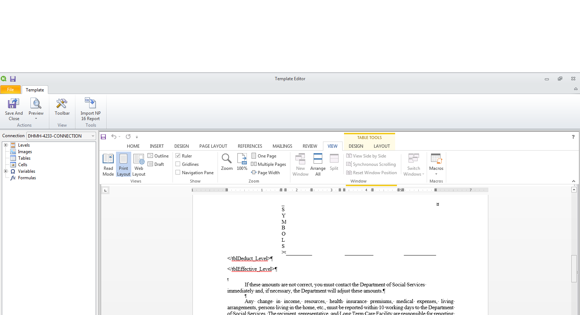Expand the Variables tree node

(6, 171)
